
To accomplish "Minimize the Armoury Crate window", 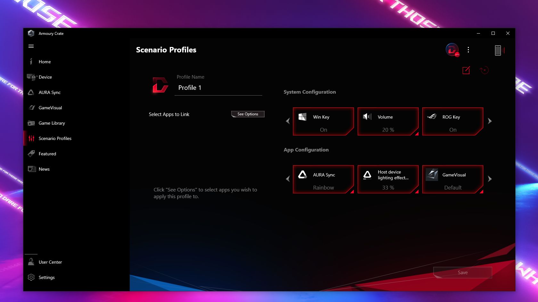I will tap(478, 33).
